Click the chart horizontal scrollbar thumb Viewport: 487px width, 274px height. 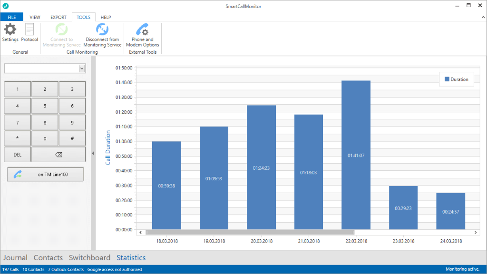(250, 232)
